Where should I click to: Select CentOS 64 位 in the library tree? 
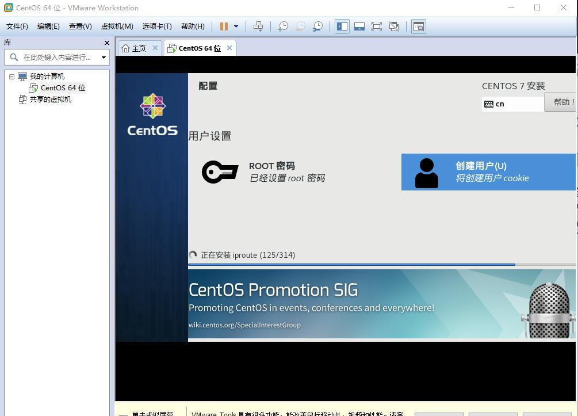pos(63,88)
